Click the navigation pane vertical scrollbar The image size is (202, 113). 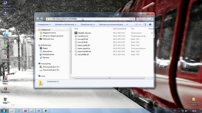(x=70, y=51)
